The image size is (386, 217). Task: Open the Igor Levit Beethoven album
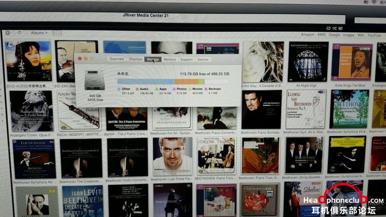(x=83, y=201)
